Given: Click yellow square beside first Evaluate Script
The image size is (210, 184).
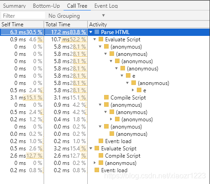Looking at the screenshot, I should click(101, 39).
